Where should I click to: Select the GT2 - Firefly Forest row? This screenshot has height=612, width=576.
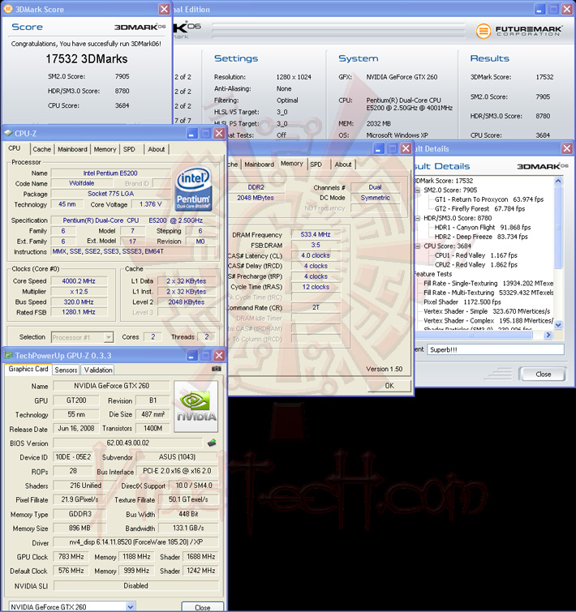[x=480, y=209]
